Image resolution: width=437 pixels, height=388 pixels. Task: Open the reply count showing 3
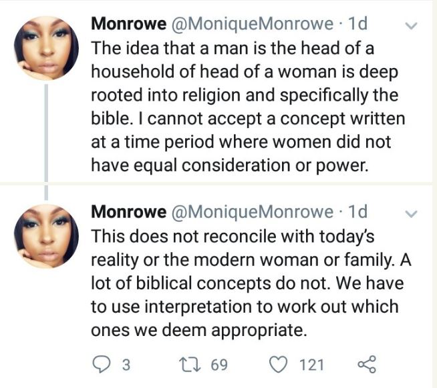pyautogui.click(x=124, y=365)
